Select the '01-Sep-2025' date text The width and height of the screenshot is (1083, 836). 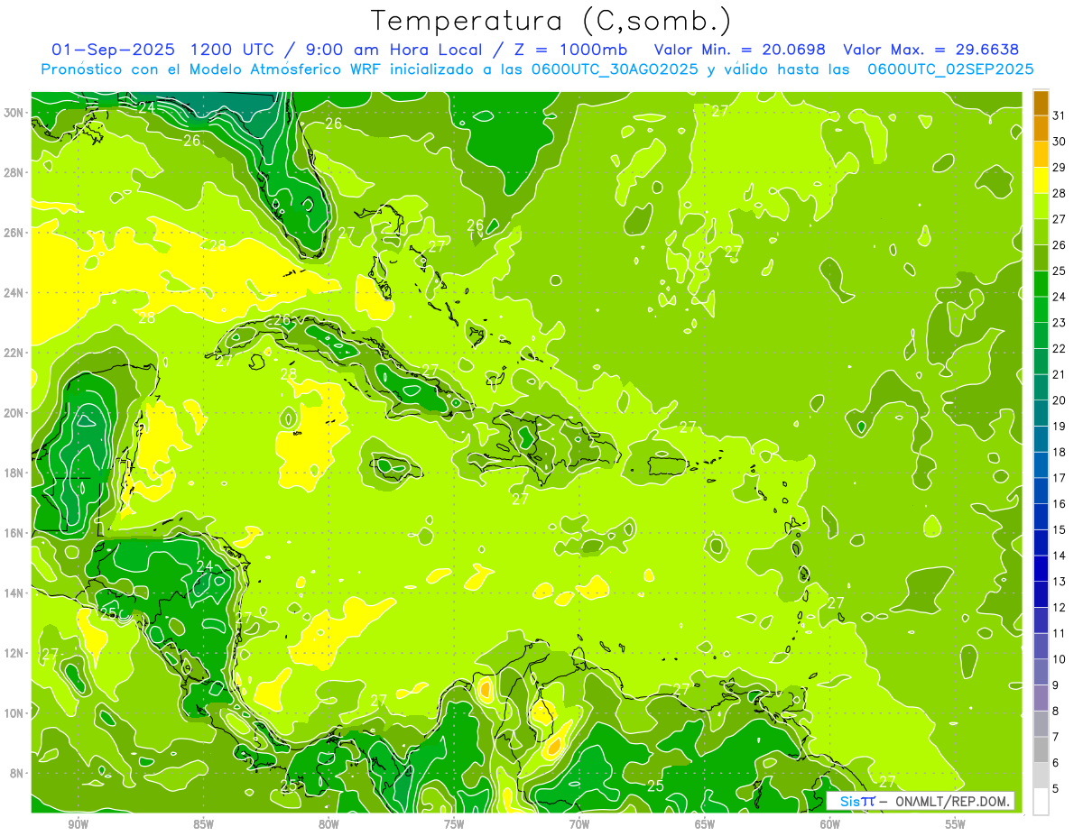[113, 50]
